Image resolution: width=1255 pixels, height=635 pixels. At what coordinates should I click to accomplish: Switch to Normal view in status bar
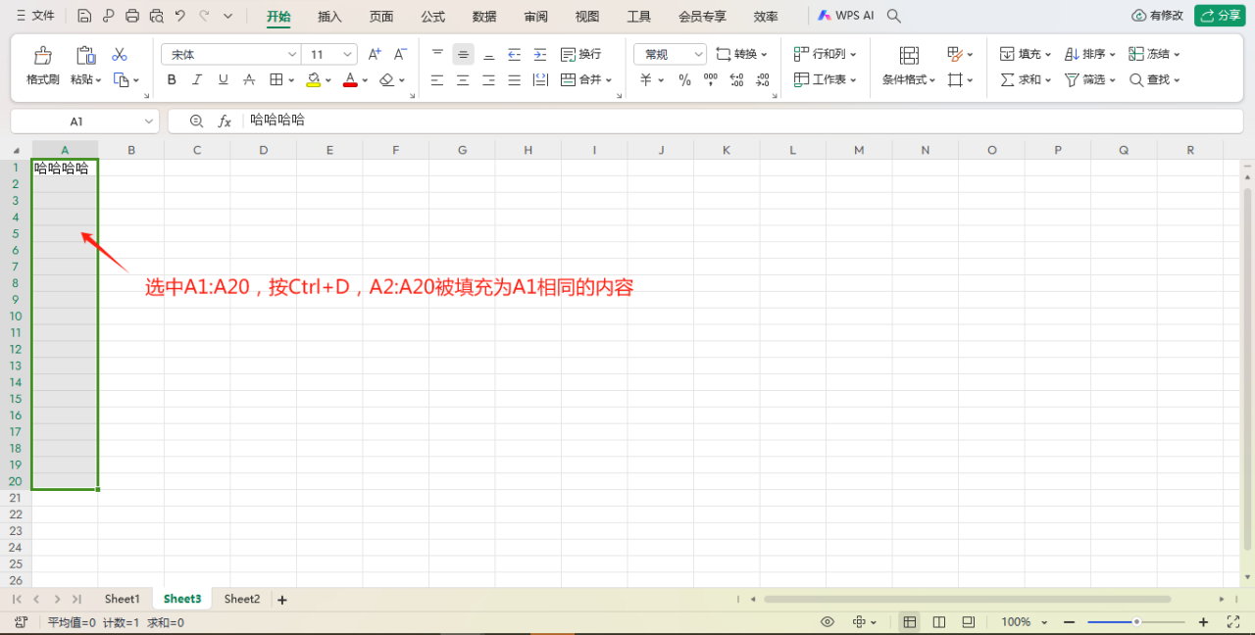pyautogui.click(x=910, y=622)
